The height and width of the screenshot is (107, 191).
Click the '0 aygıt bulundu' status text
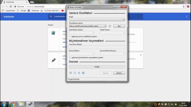point(74,79)
